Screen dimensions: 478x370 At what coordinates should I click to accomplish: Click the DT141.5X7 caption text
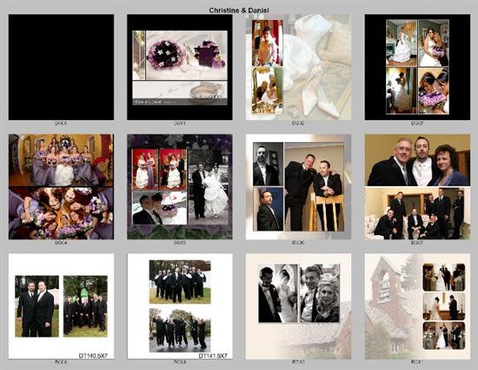pyautogui.click(x=213, y=356)
